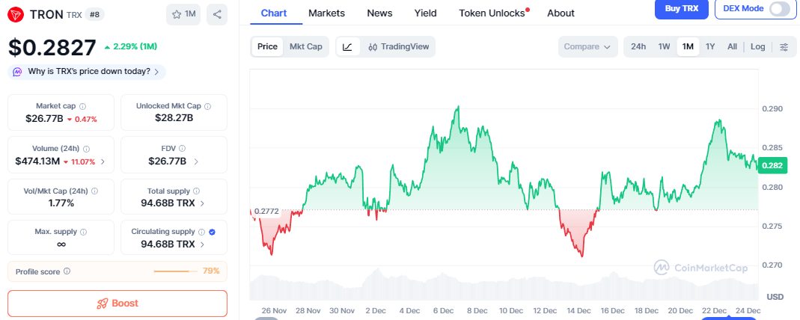Switch to the Token Unlocks tab
The image size is (800, 320).
(x=492, y=13)
